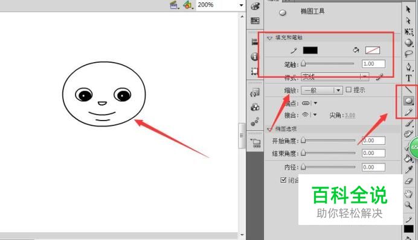Screen dimensions: 418x240
Task: Click the 开始角度 slider handle
Action: click(303, 140)
